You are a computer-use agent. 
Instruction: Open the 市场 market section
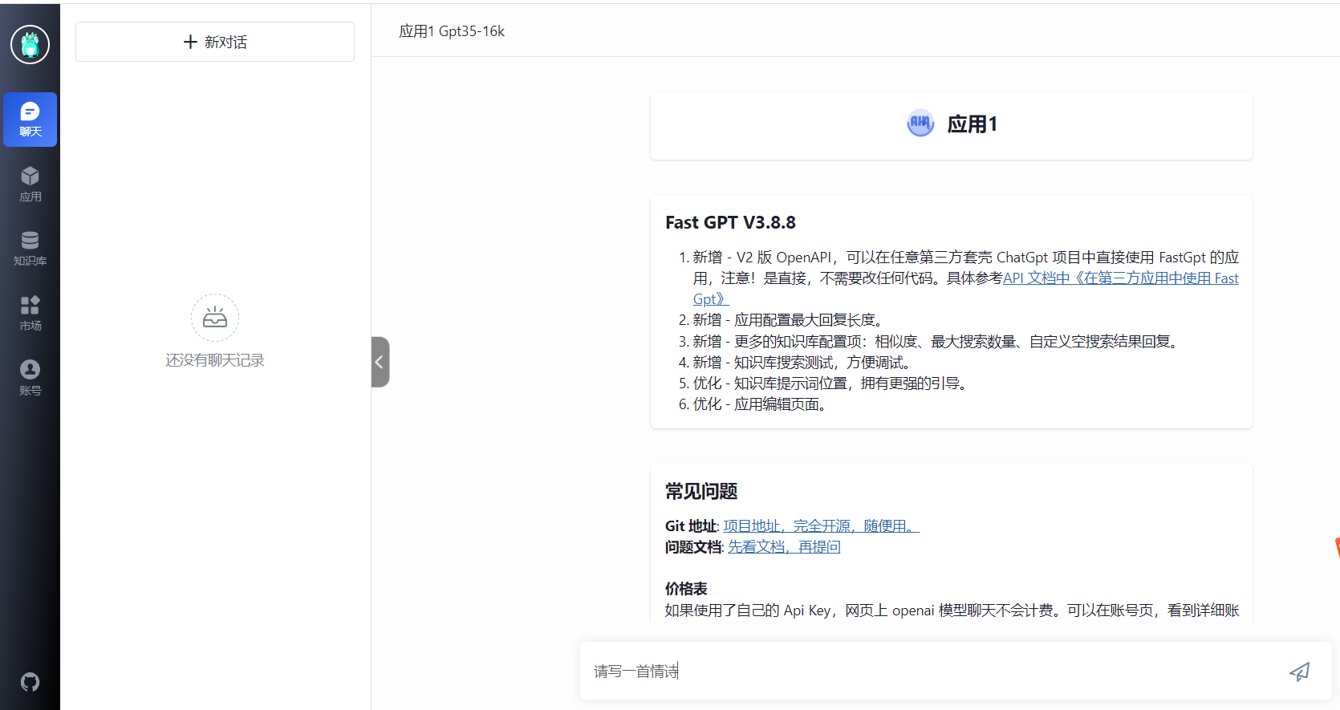tap(30, 313)
